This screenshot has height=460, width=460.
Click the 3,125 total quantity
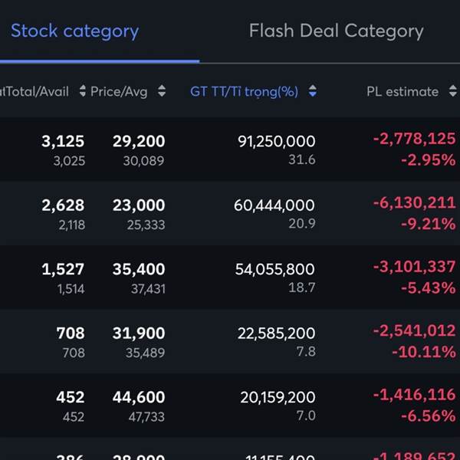(63, 141)
